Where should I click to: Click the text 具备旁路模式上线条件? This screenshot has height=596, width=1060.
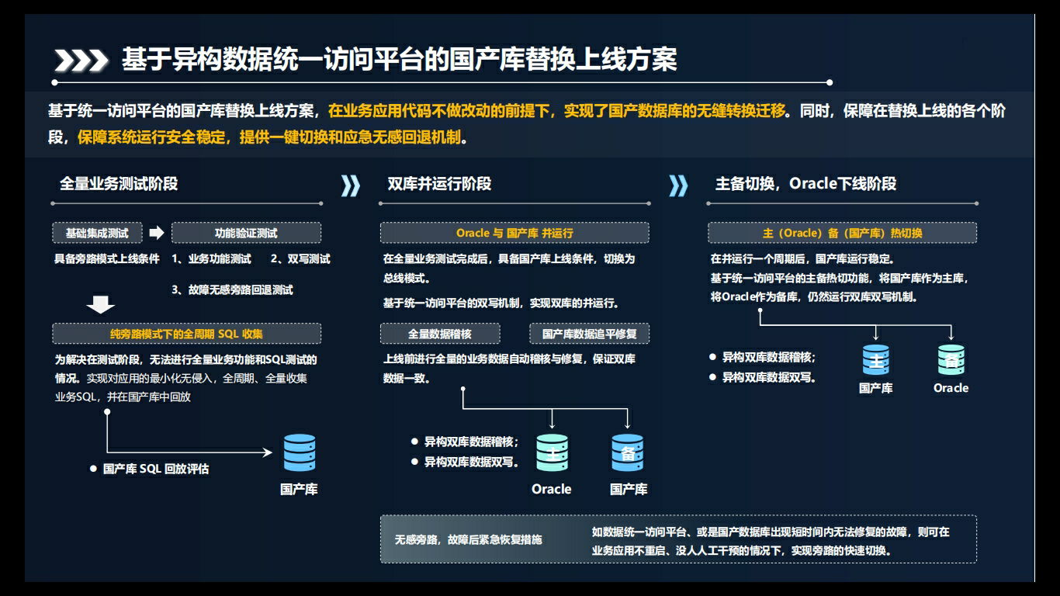107,259
